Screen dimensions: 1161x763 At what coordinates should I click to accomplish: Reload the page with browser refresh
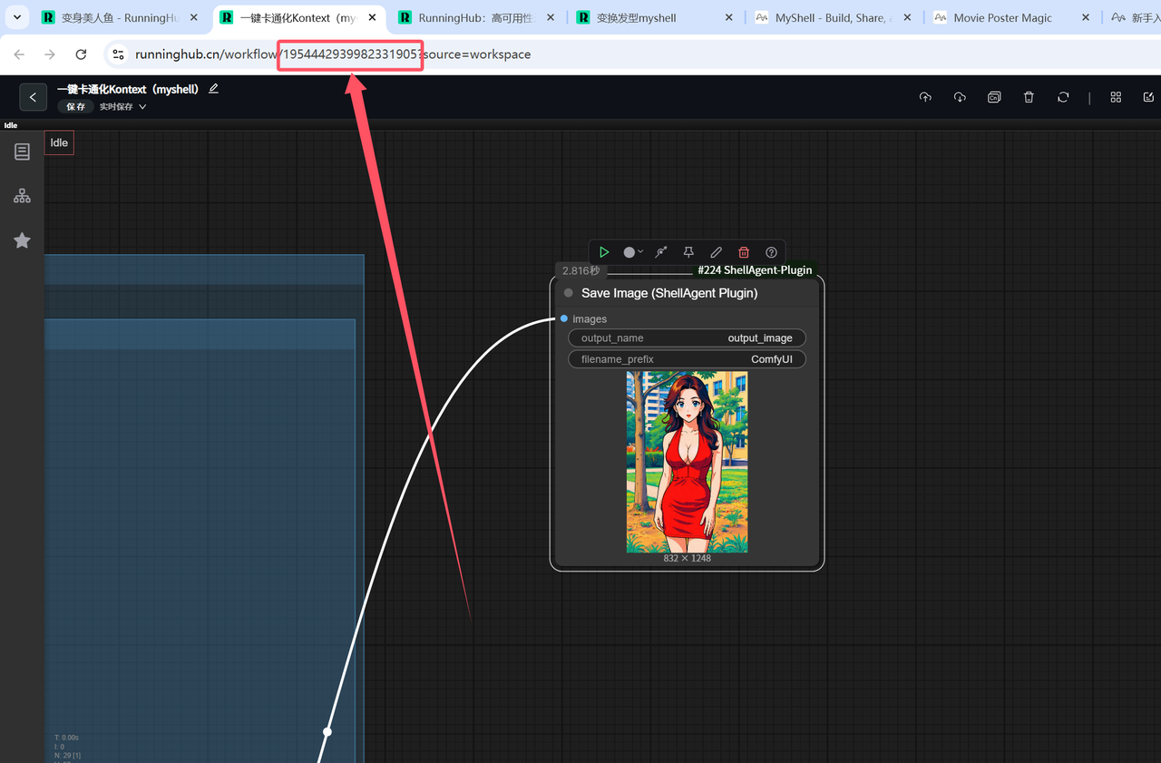81,54
